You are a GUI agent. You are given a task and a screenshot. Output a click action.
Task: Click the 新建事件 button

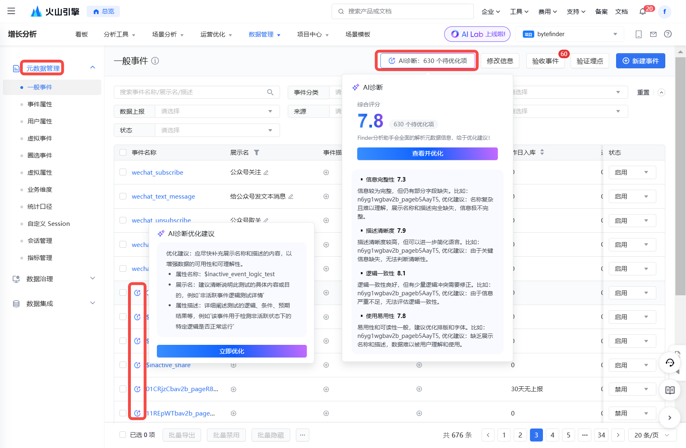pyautogui.click(x=640, y=61)
